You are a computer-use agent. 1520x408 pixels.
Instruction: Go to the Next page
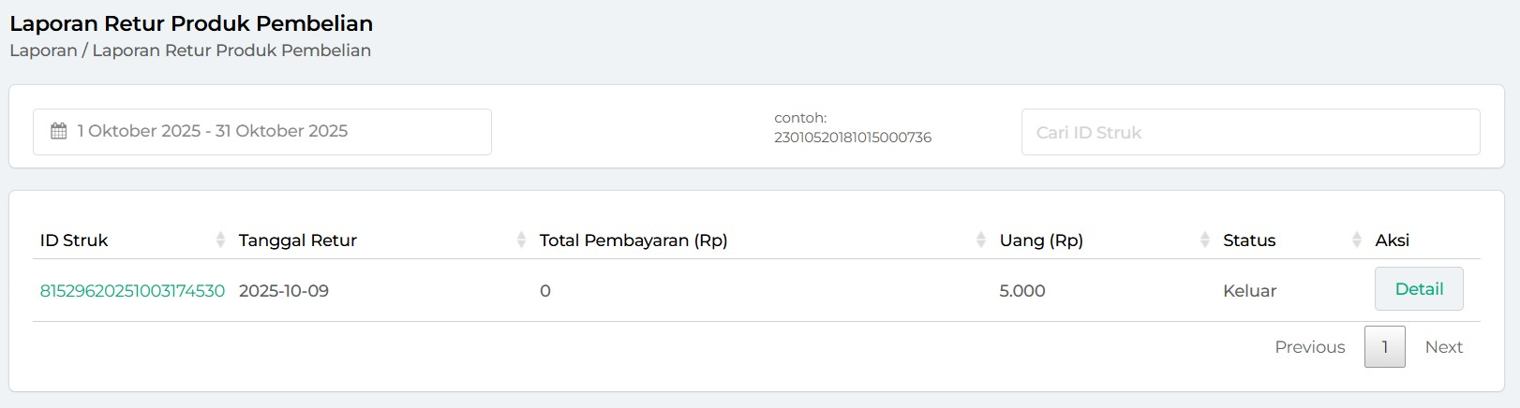coord(1443,347)
